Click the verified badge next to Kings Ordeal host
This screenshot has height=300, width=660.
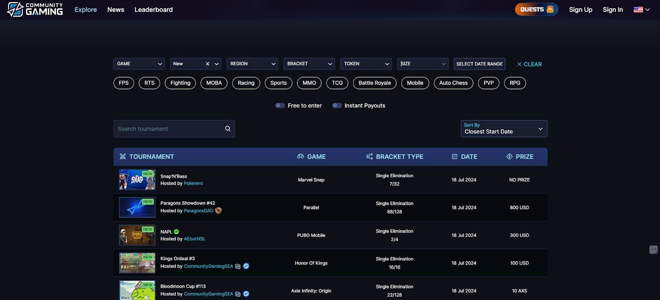[x=246, y=266]
